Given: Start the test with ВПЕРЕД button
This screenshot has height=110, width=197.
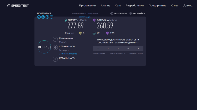Looking at the screenshot, I should tap(44, 47).
